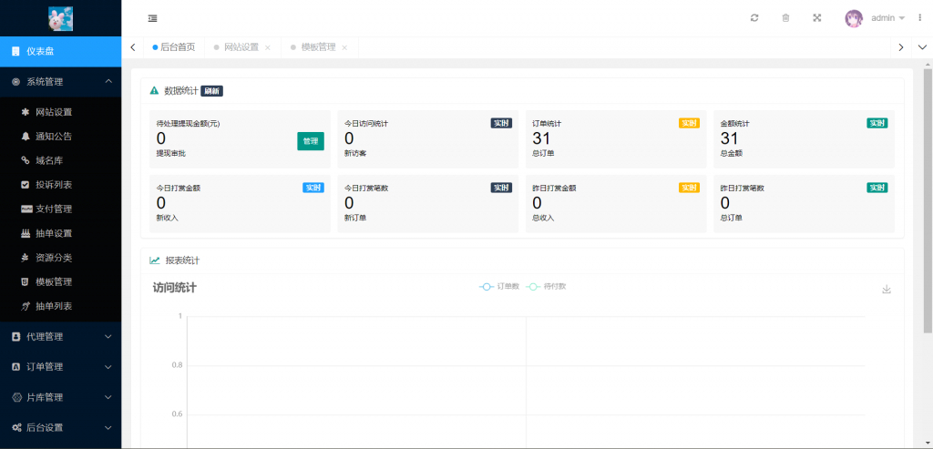Open 网站设置 in the sidebar
This screenshot has height=449, width=933.
tap(54, 112)
